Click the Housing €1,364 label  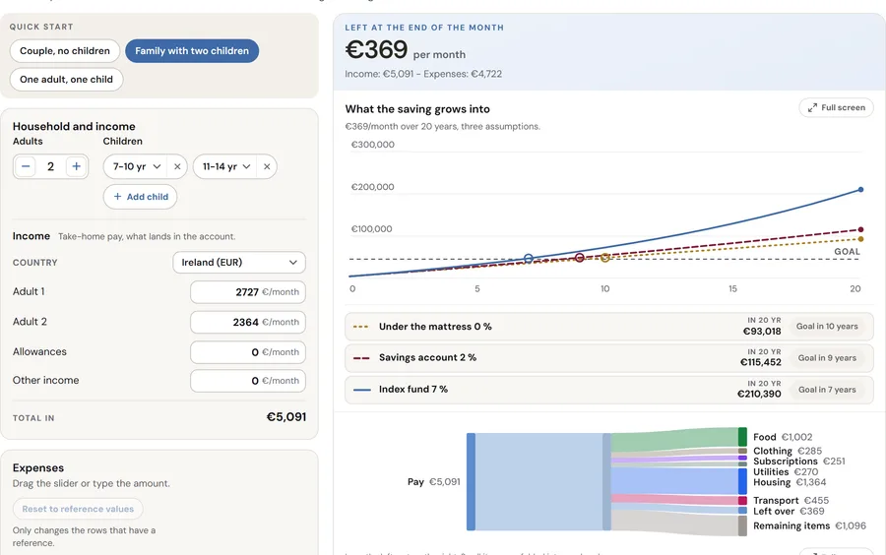tap(790, 482)
